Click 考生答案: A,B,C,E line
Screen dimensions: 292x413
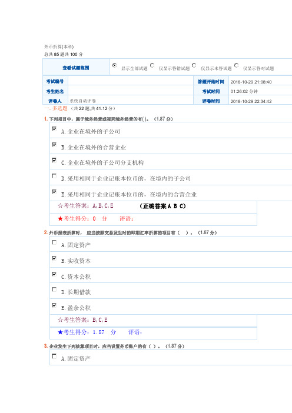[x=85, y=206]
